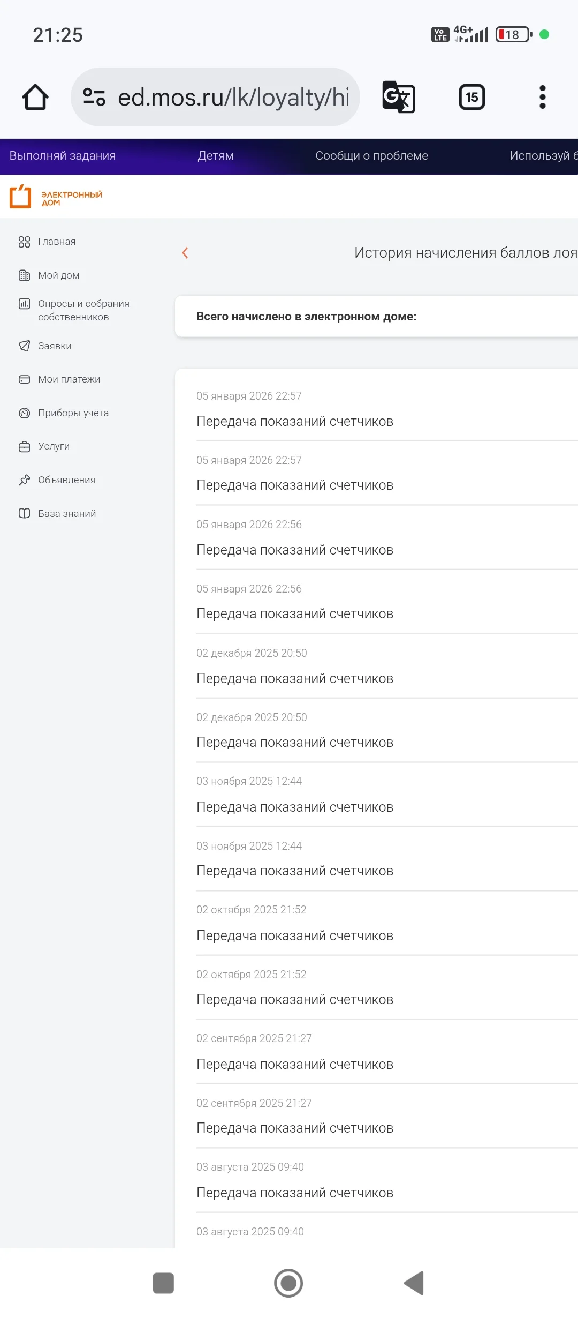Tap the site settings icon in address bar
Screen dimensions: 578x1318
[94, 97]
